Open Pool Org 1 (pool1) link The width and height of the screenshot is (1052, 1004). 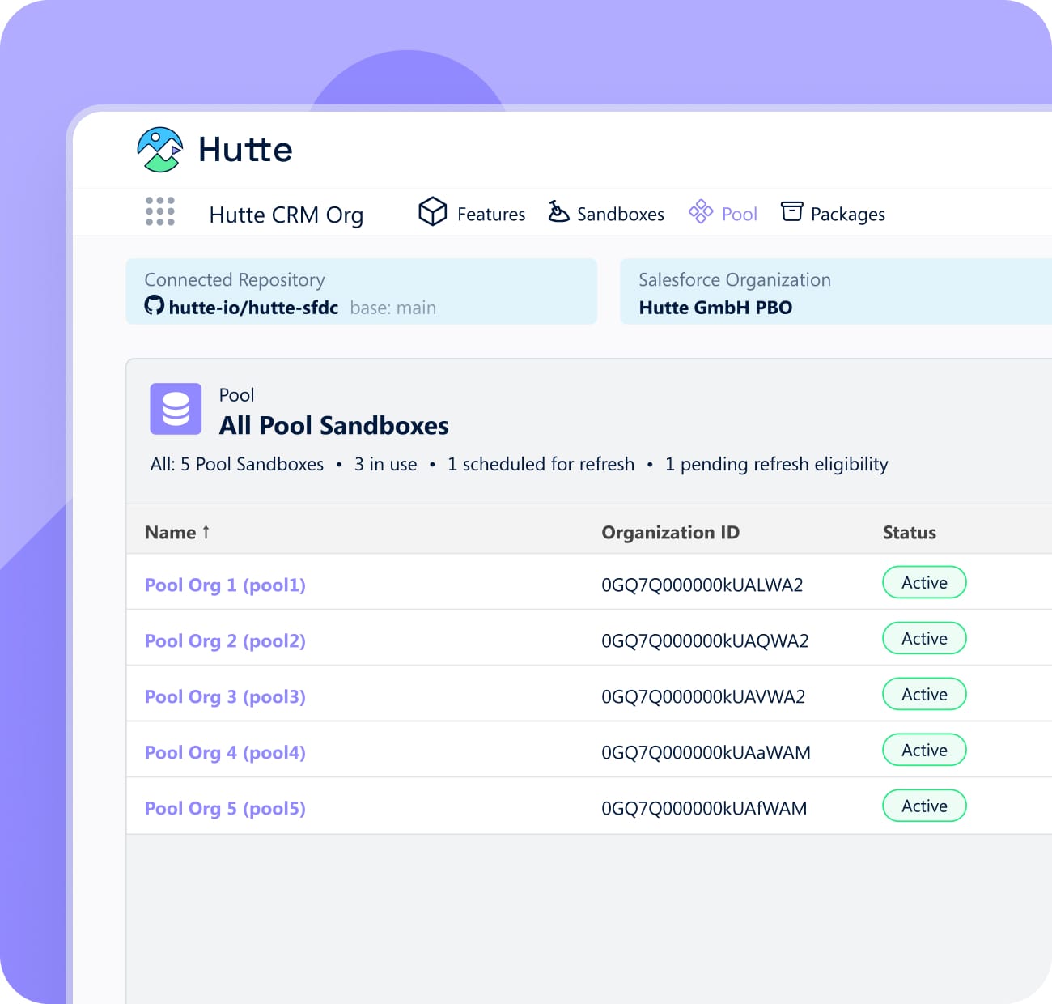click(x=225, y=585)
